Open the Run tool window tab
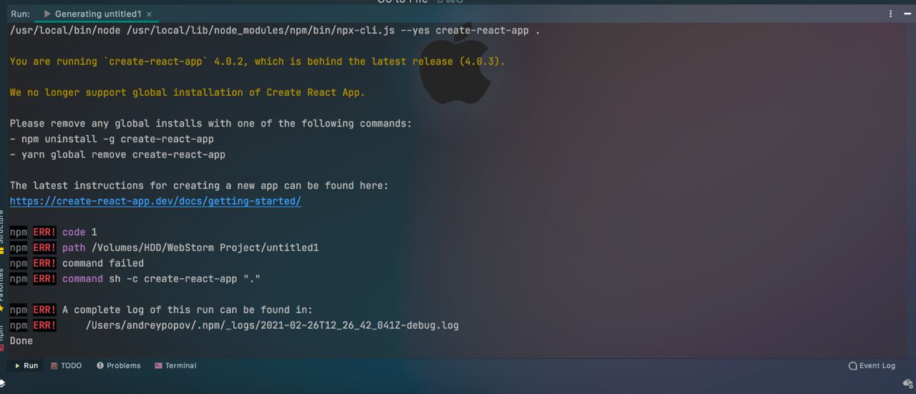This screenshot has width=916, height=394. tap(26, 365)
